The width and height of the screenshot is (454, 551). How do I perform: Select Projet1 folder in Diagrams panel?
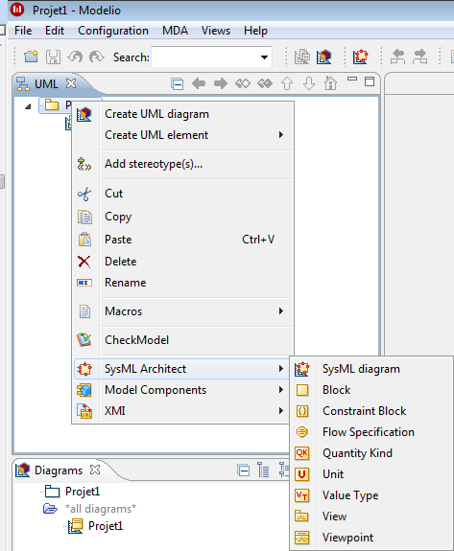[73, 492]
